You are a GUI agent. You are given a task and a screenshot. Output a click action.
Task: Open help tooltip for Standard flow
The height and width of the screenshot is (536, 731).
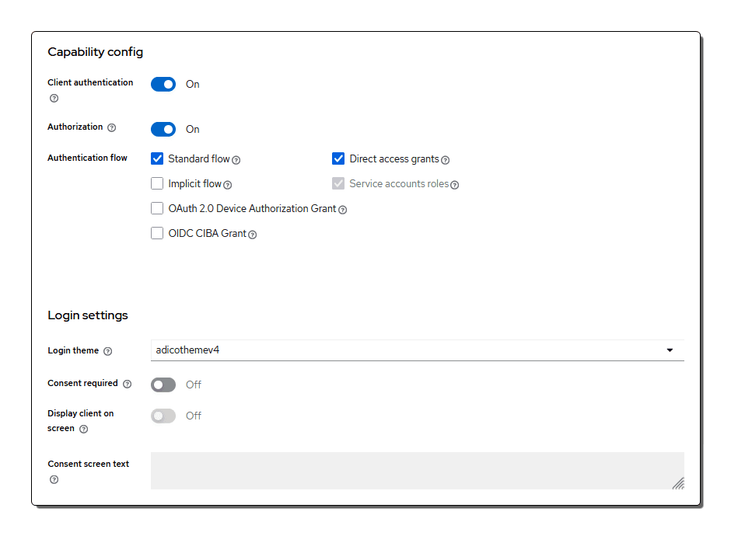pyautogui.click(x=236, y=160)
